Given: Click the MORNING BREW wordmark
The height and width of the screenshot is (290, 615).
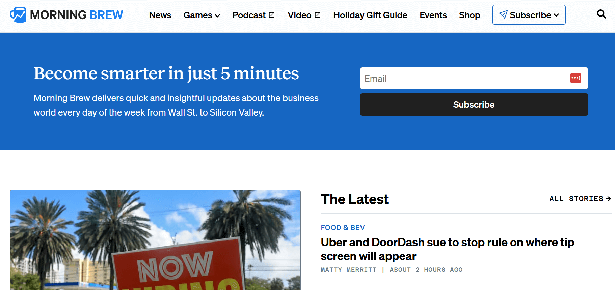Looking at the screenshot, I should click(77, 15).
